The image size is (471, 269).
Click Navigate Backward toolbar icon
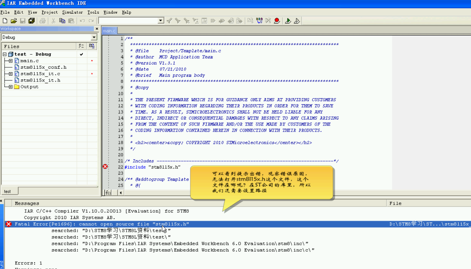(x=231, y=21)
